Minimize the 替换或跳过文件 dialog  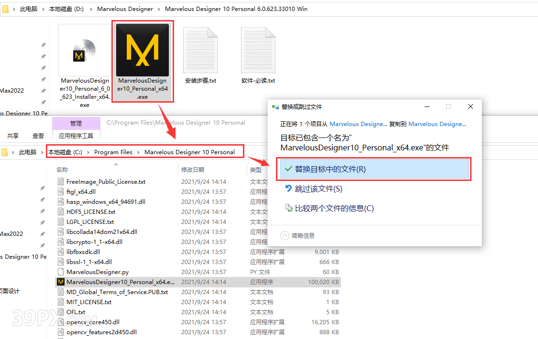[427, 106]
